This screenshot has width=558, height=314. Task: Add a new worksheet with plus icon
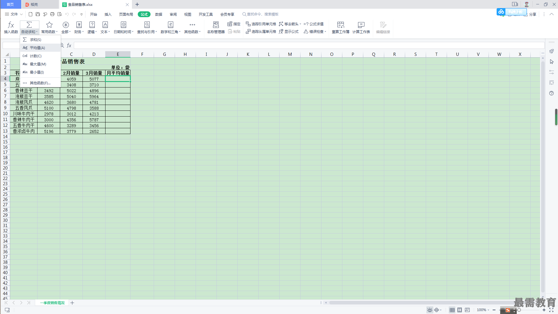point(72,303)
